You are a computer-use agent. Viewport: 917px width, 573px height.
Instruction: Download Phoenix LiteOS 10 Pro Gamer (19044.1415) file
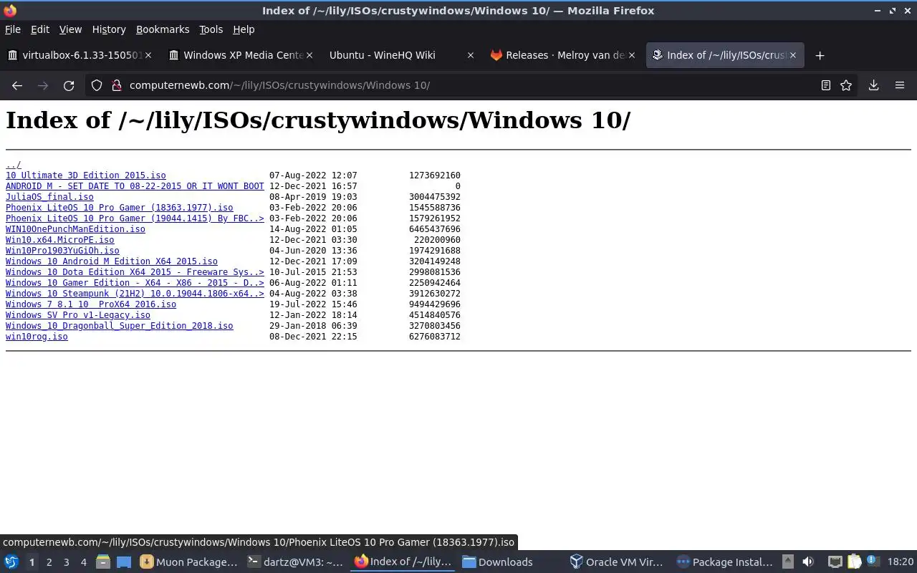click(135, 218)
